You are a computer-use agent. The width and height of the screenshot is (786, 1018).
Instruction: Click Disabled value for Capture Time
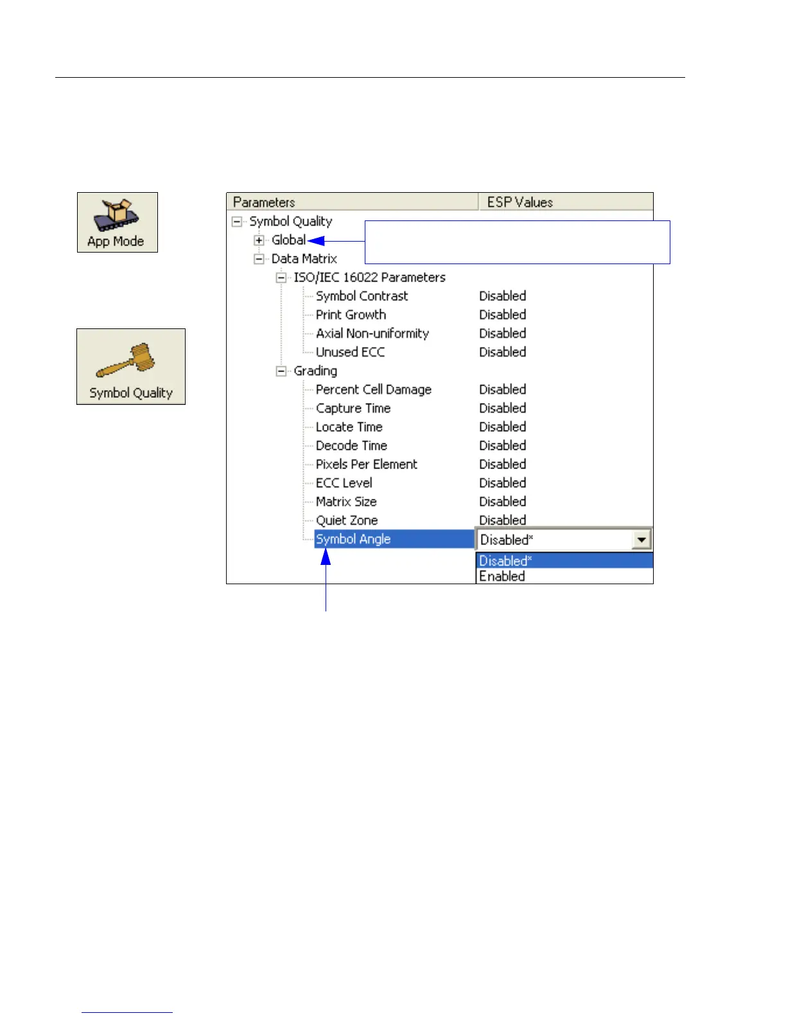point(503,408)
